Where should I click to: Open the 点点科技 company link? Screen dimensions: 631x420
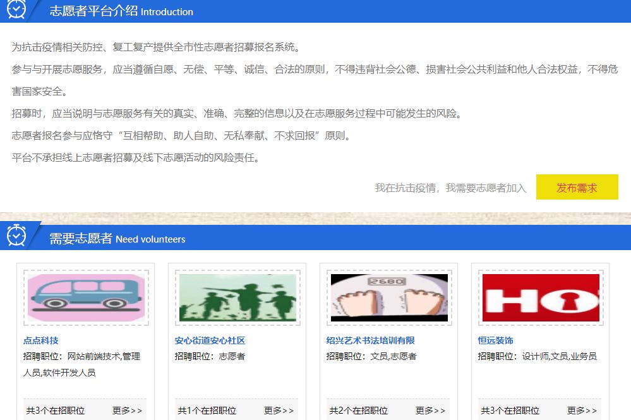click(x=39, y=340)
